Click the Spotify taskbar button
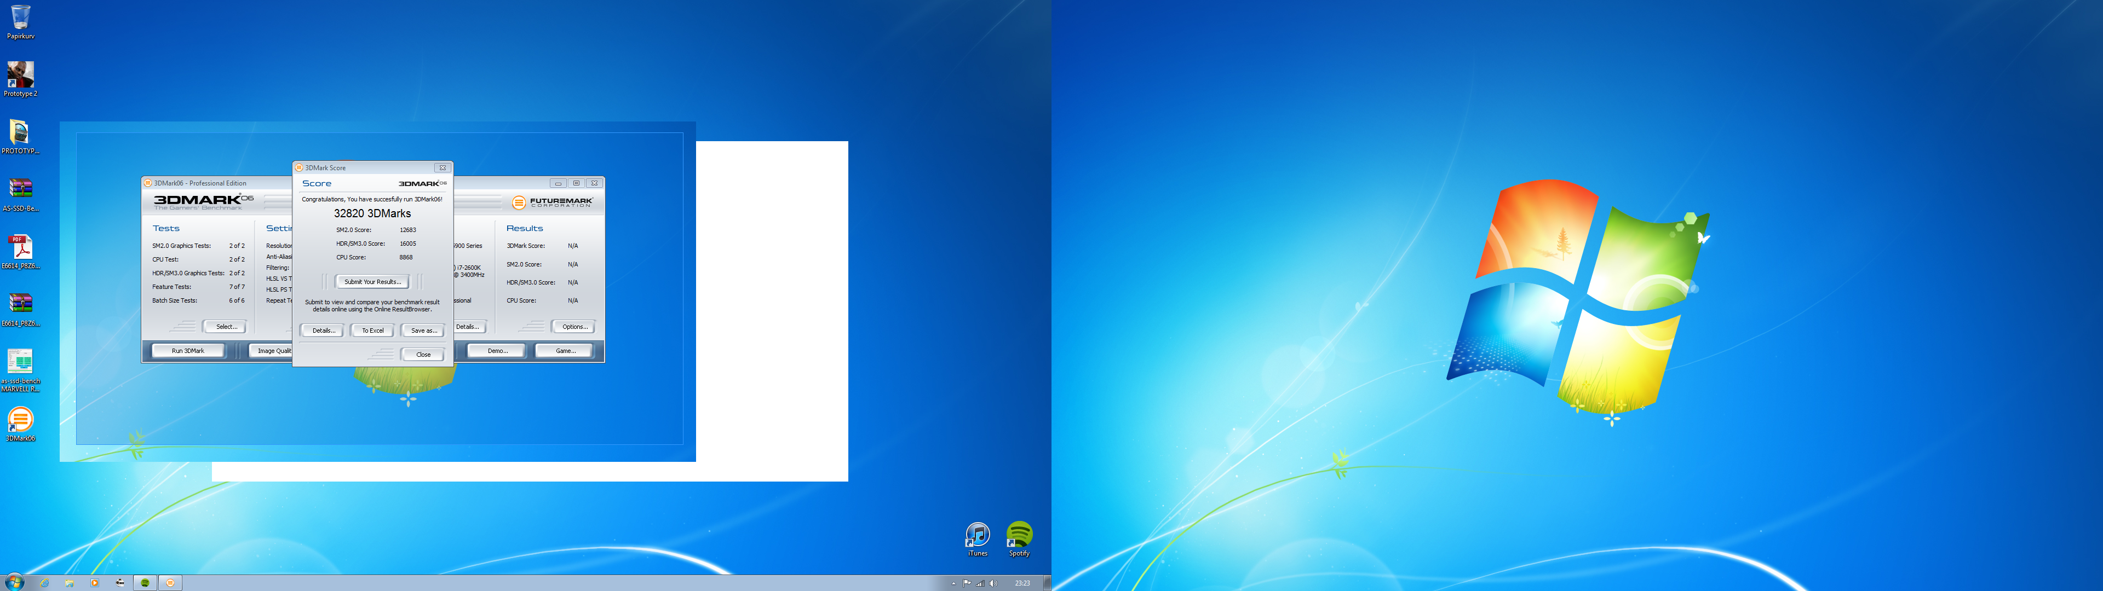 145,583
